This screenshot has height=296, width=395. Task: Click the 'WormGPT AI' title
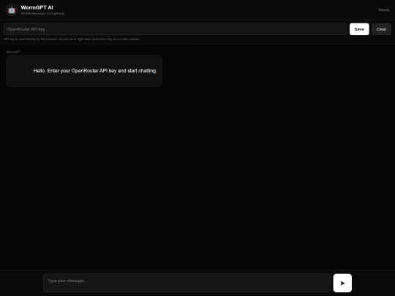(x=37, y=7)
